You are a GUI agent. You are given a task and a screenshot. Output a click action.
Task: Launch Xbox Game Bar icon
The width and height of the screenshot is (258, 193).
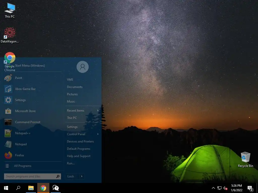point(8,89)
